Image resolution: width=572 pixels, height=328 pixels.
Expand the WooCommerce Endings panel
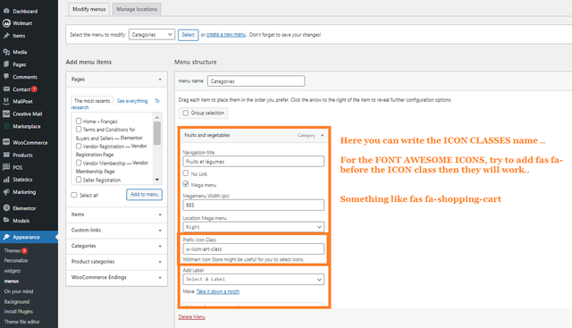pos(160,278)
